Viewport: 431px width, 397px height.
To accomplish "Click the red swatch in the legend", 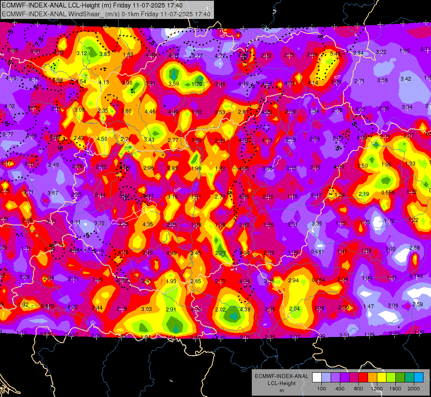I will [x=363, y=378].
